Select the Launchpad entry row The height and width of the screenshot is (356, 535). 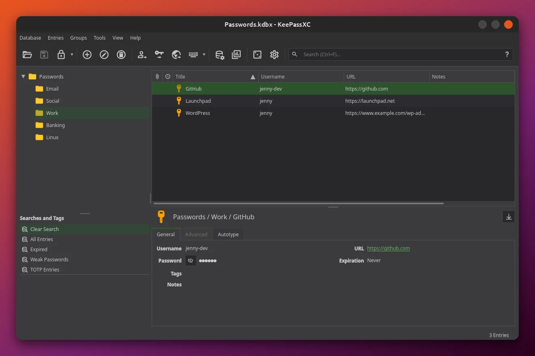(333, 101)
